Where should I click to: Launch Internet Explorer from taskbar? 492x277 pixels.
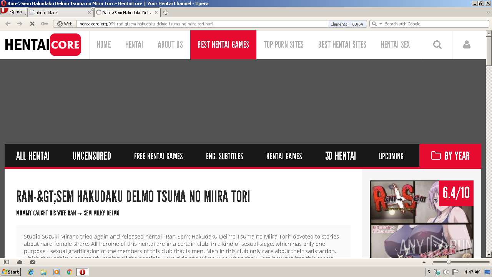click(x=31, y=272)
